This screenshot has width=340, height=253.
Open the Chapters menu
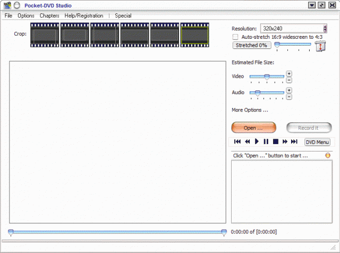[x=49, y=16]
